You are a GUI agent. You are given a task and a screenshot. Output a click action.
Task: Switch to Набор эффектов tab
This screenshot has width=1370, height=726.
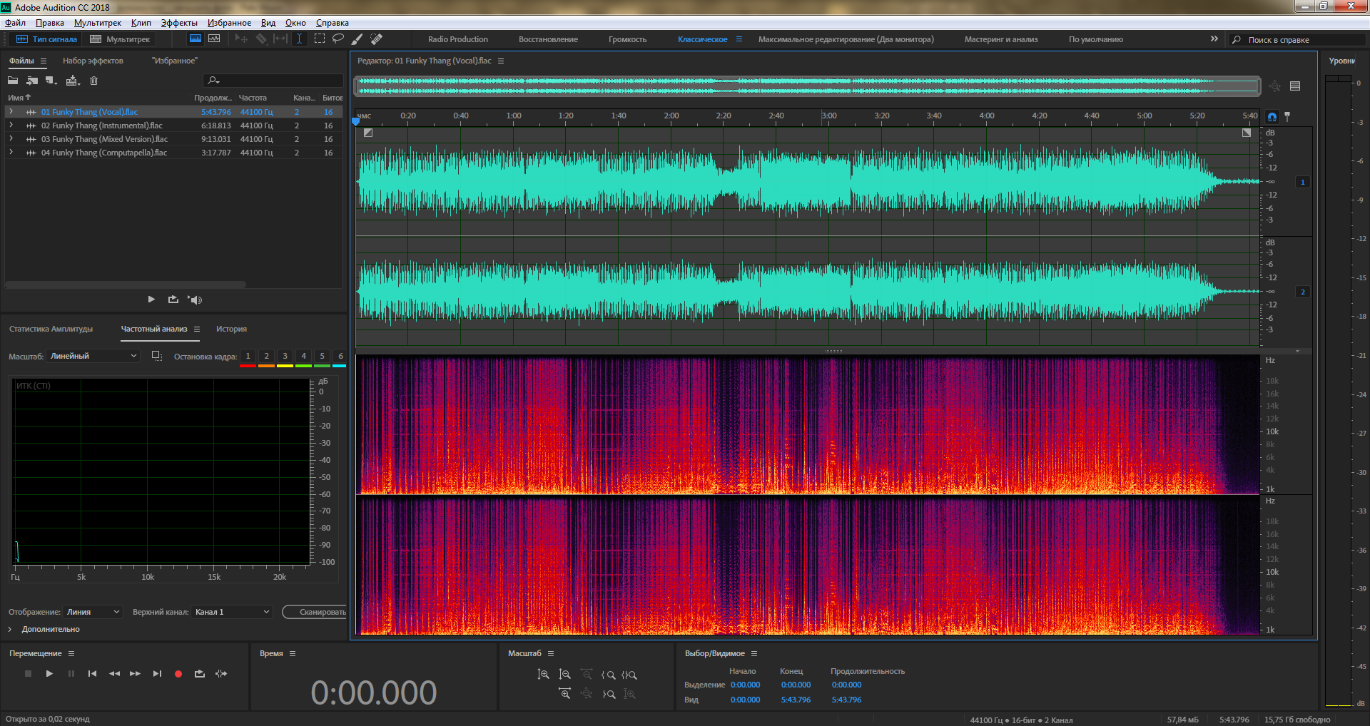coord(93,61)
